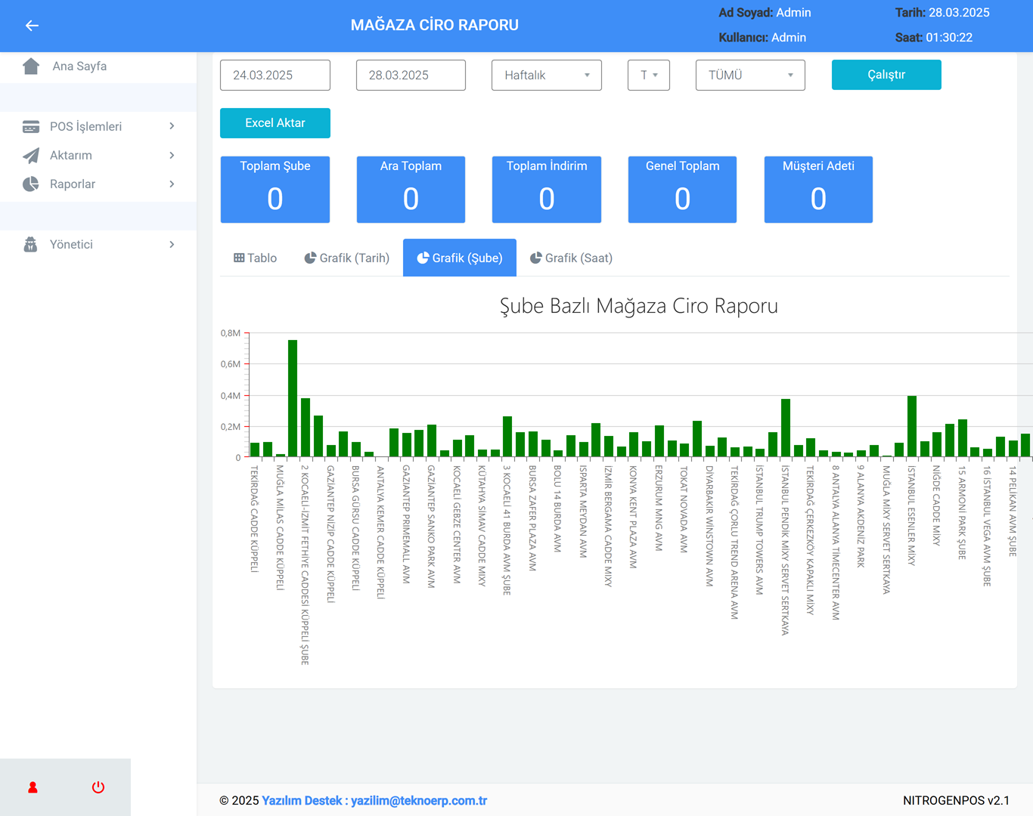1033x816 pixels.
Task: Expand the Aktarım chevron
Action: 172,155
